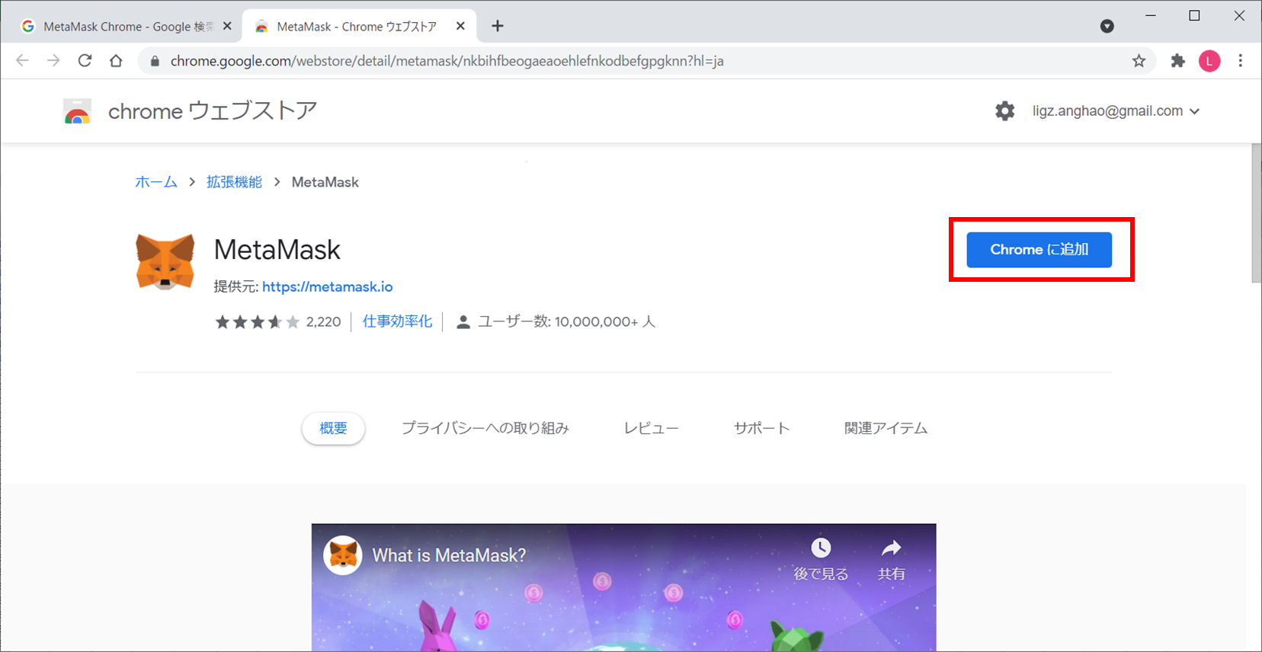Open the サポート tab

click(761, 428)
